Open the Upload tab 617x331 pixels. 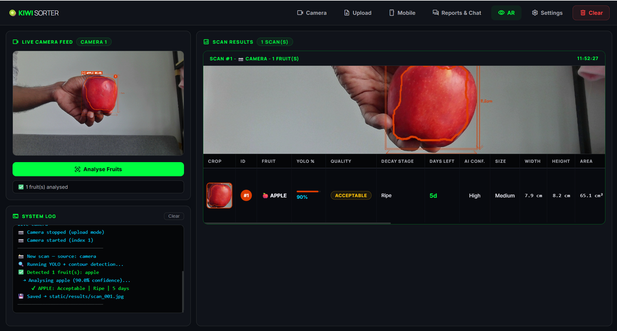[x=357, y=13]
